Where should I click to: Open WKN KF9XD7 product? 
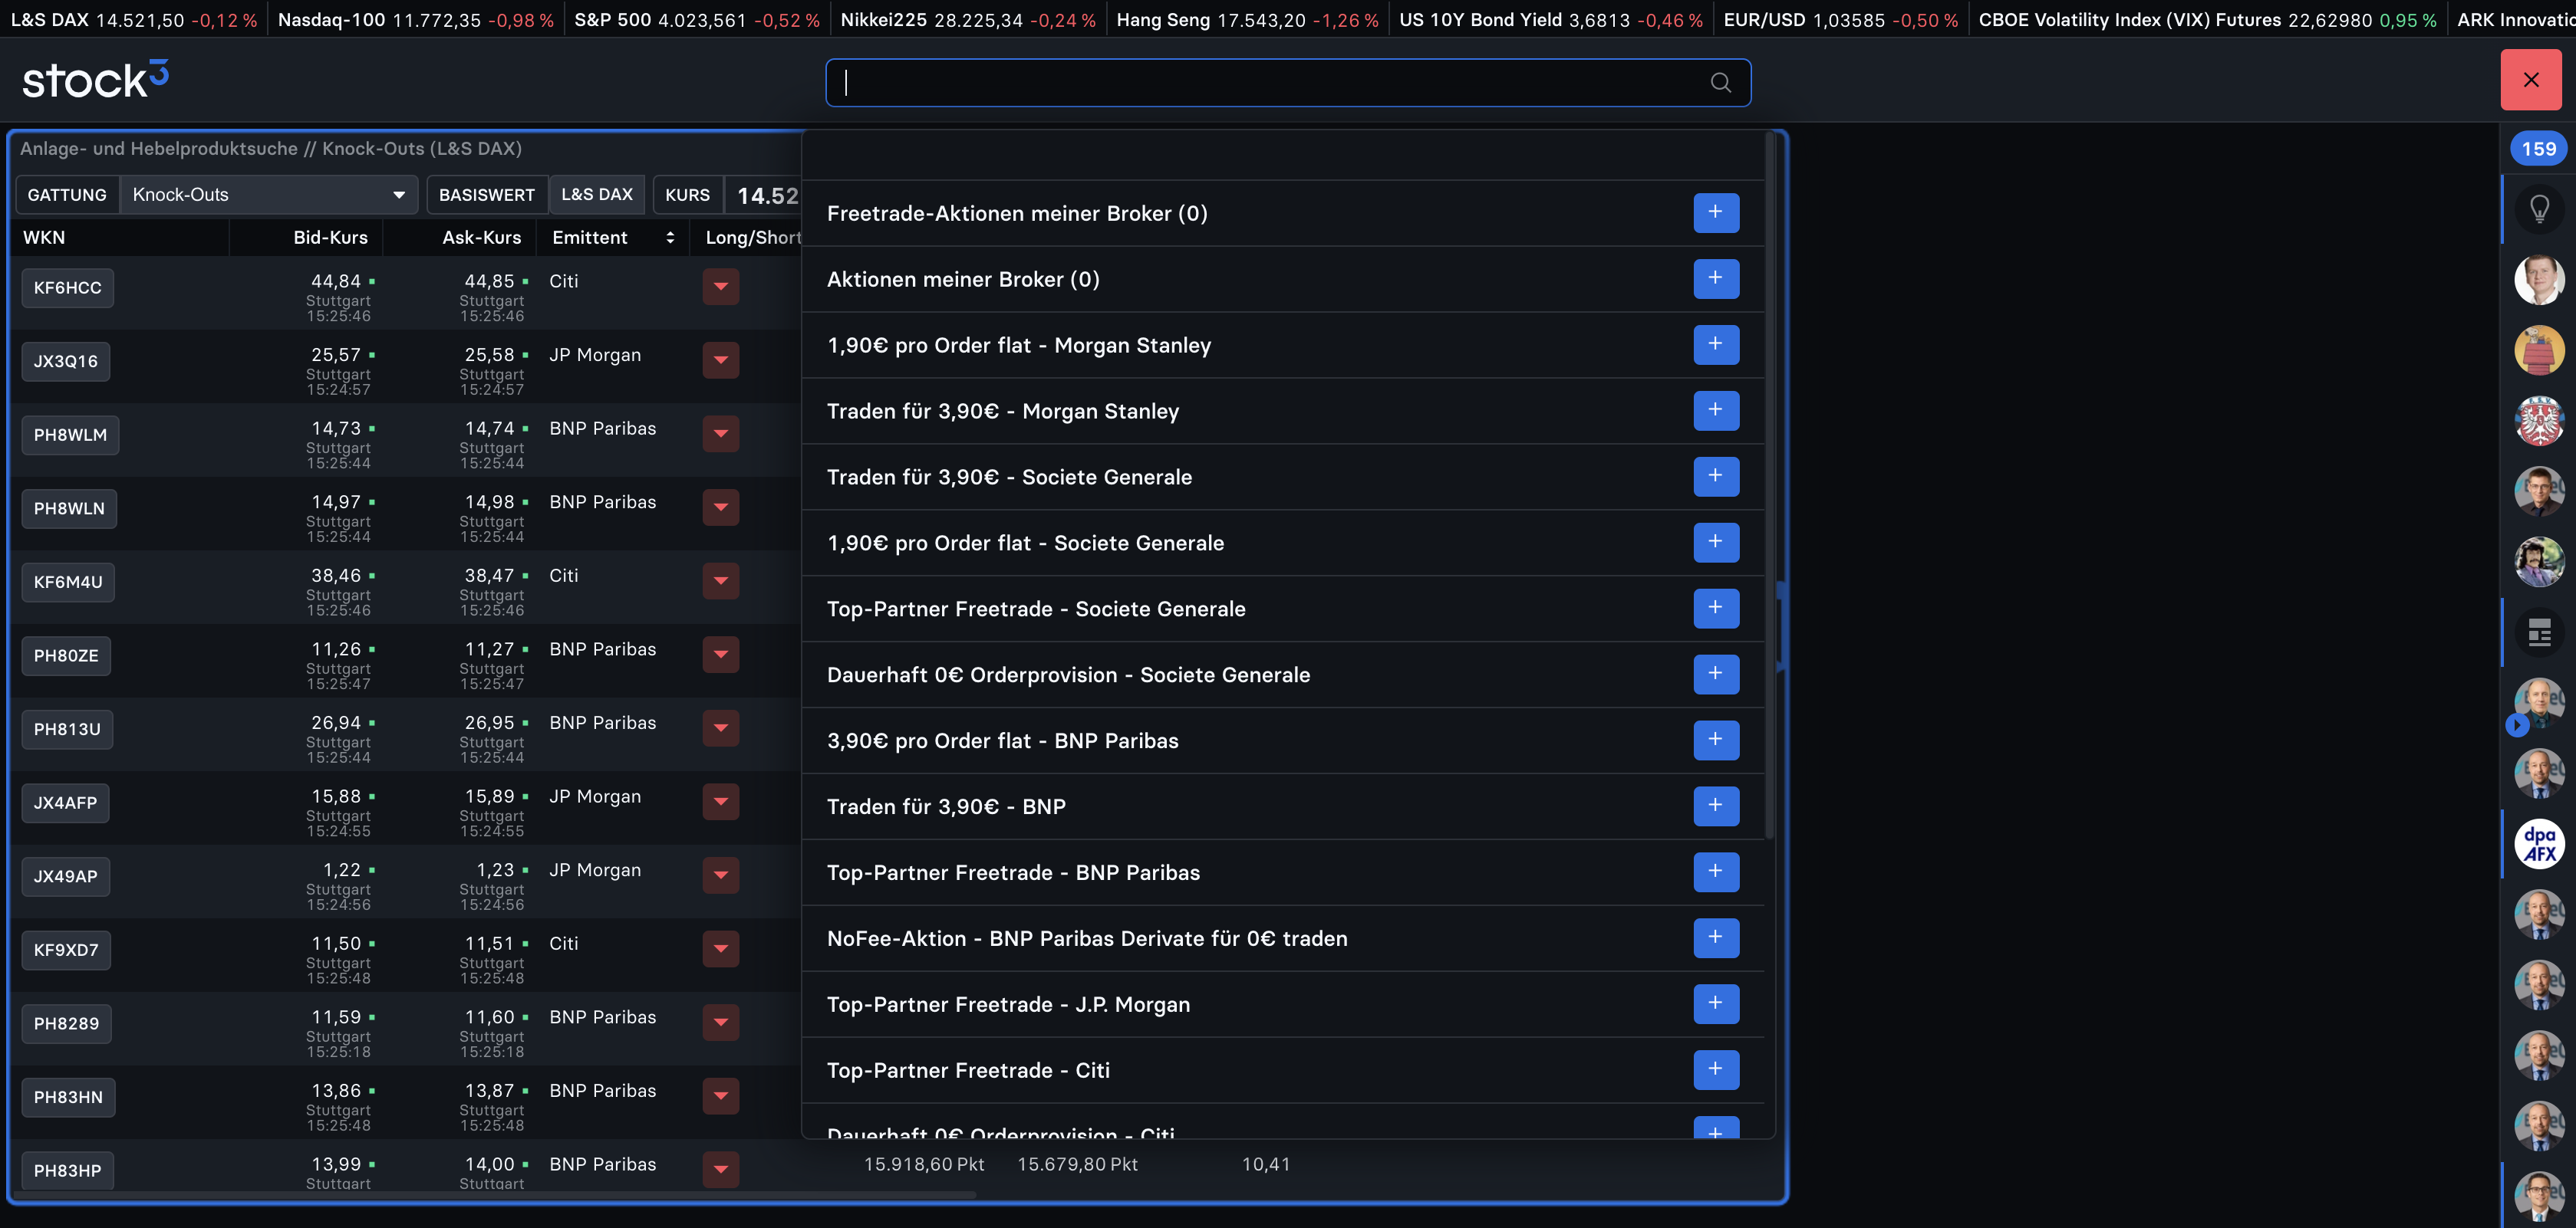66,951
